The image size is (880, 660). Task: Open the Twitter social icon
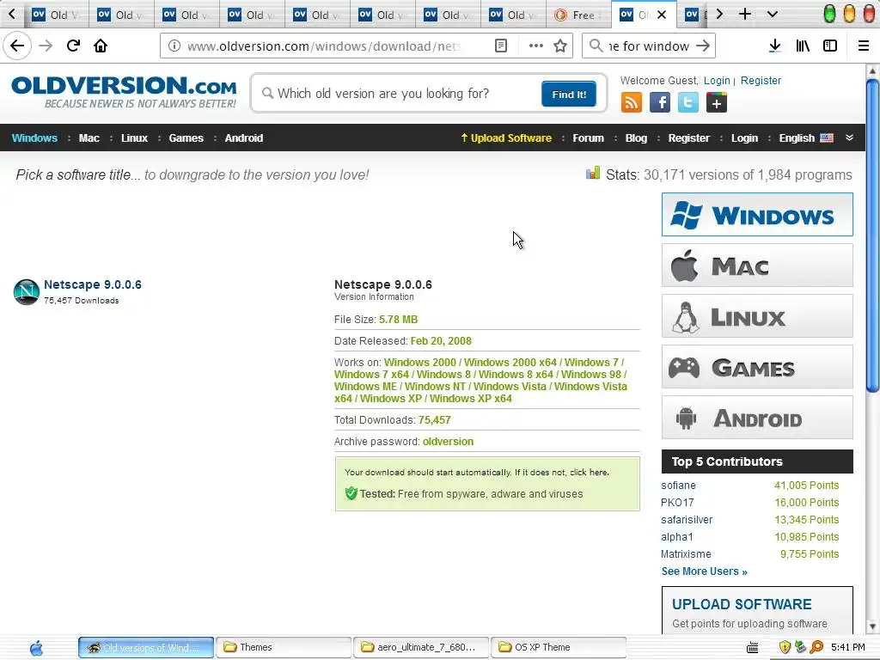point(688,103)
